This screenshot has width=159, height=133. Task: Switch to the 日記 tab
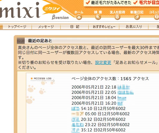[75, 27]
